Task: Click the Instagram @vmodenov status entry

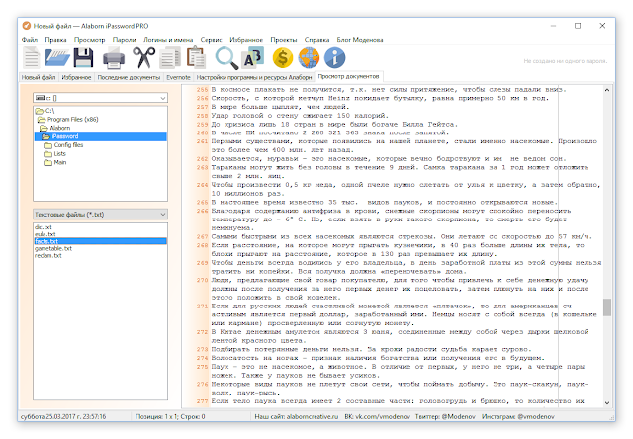Action: 518,416
